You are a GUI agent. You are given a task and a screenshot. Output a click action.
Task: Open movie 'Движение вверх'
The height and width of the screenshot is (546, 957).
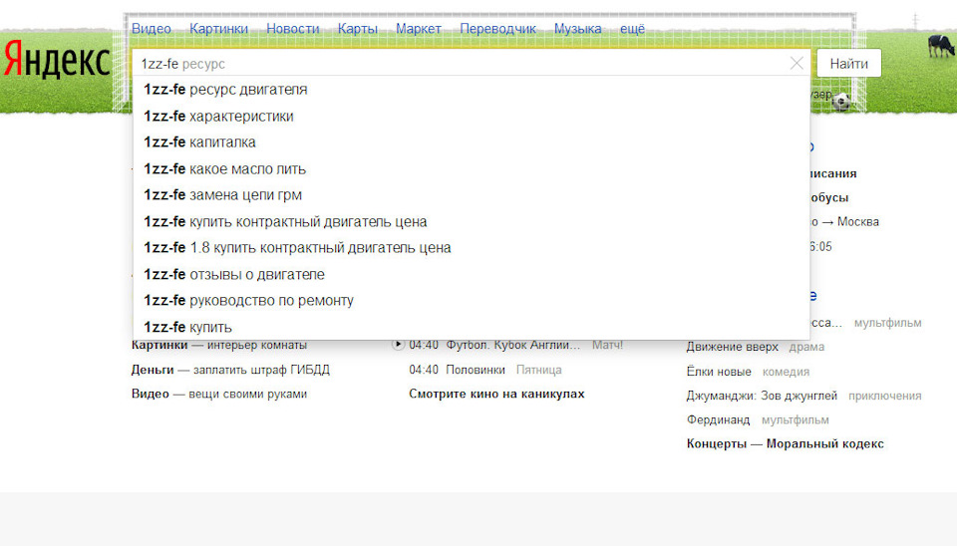(732, 347)
